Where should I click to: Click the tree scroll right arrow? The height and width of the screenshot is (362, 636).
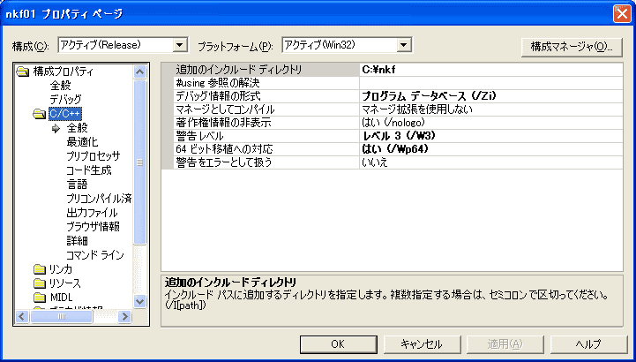pyautogui.click(x=125, y=316)
